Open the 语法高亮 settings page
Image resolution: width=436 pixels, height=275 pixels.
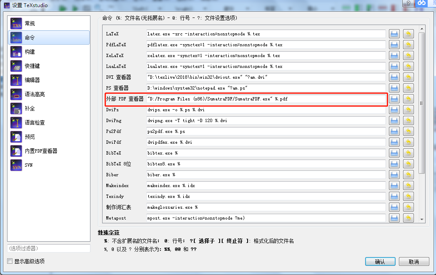point(49,94)
